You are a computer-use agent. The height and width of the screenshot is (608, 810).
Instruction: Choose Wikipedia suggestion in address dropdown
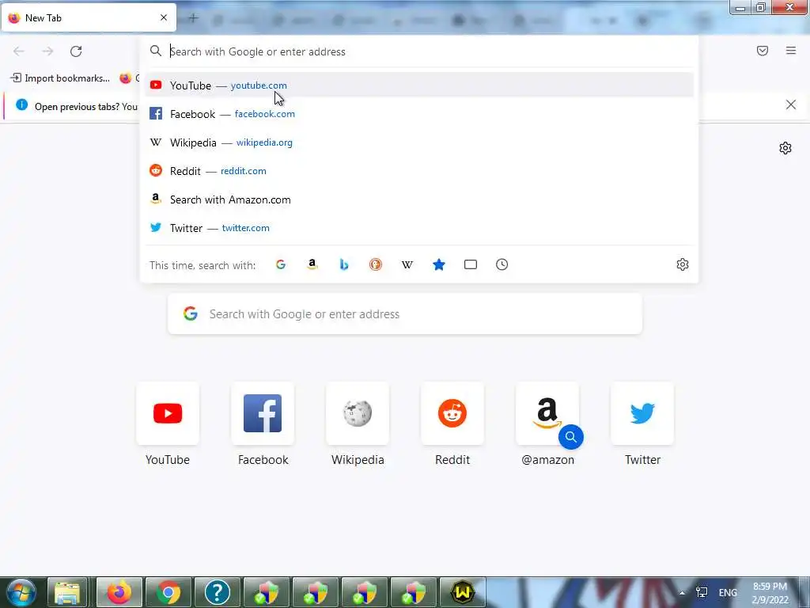pos(419,142)
